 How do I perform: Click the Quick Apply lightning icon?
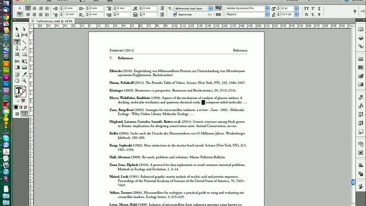point(355,11)
